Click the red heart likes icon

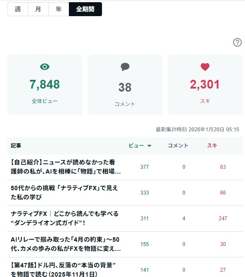(x=205, y=67)
